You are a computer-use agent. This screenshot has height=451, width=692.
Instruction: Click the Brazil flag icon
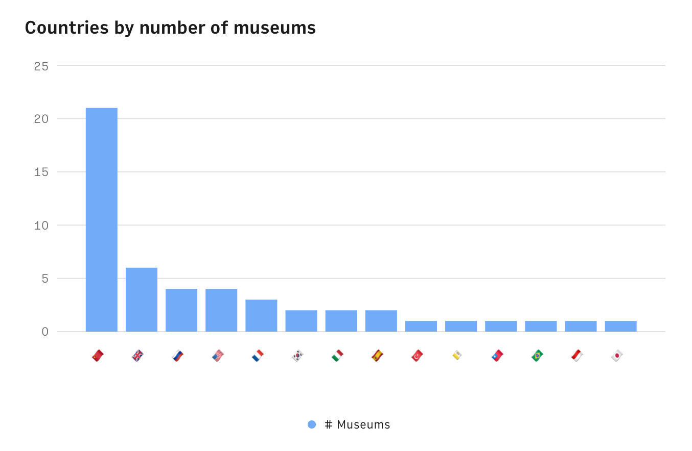pos(537,356)
